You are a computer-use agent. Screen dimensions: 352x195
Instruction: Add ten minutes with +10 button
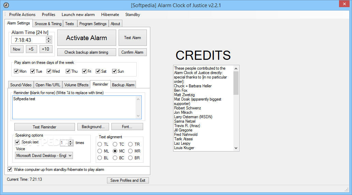46,49
